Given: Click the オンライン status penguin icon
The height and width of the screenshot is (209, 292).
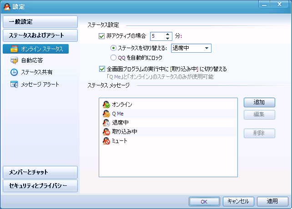Looking at the screenshot, I should click(106, 104).
